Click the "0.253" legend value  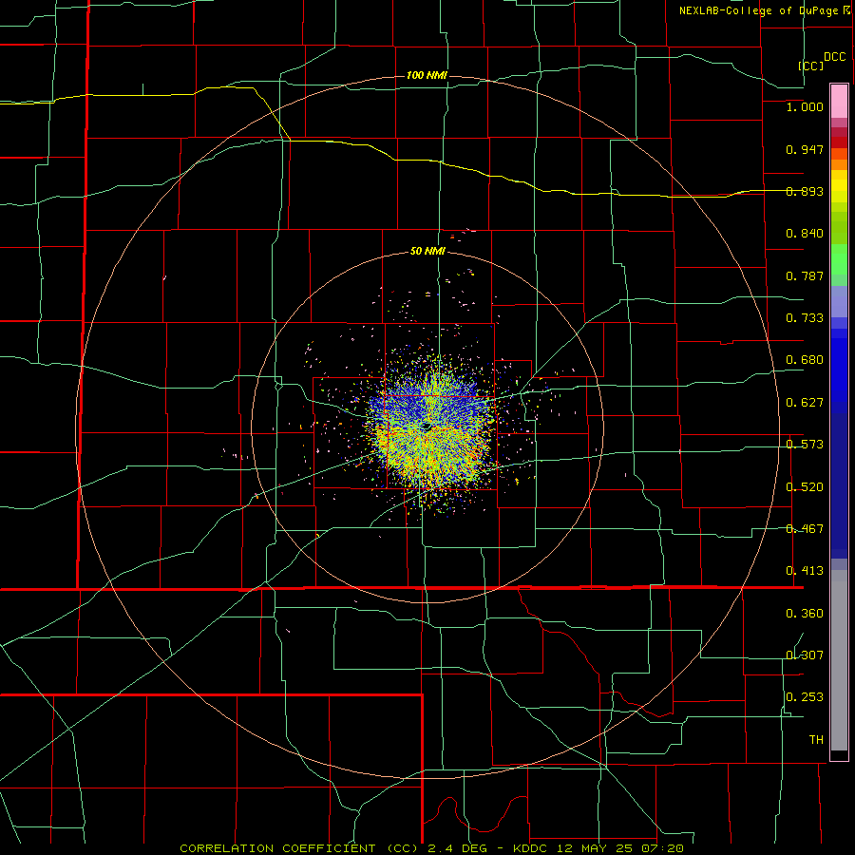pyautogui.click(x=805, y=697)
